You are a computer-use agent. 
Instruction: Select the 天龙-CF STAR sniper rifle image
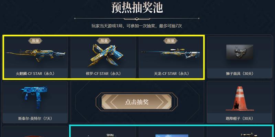(170, 53)
